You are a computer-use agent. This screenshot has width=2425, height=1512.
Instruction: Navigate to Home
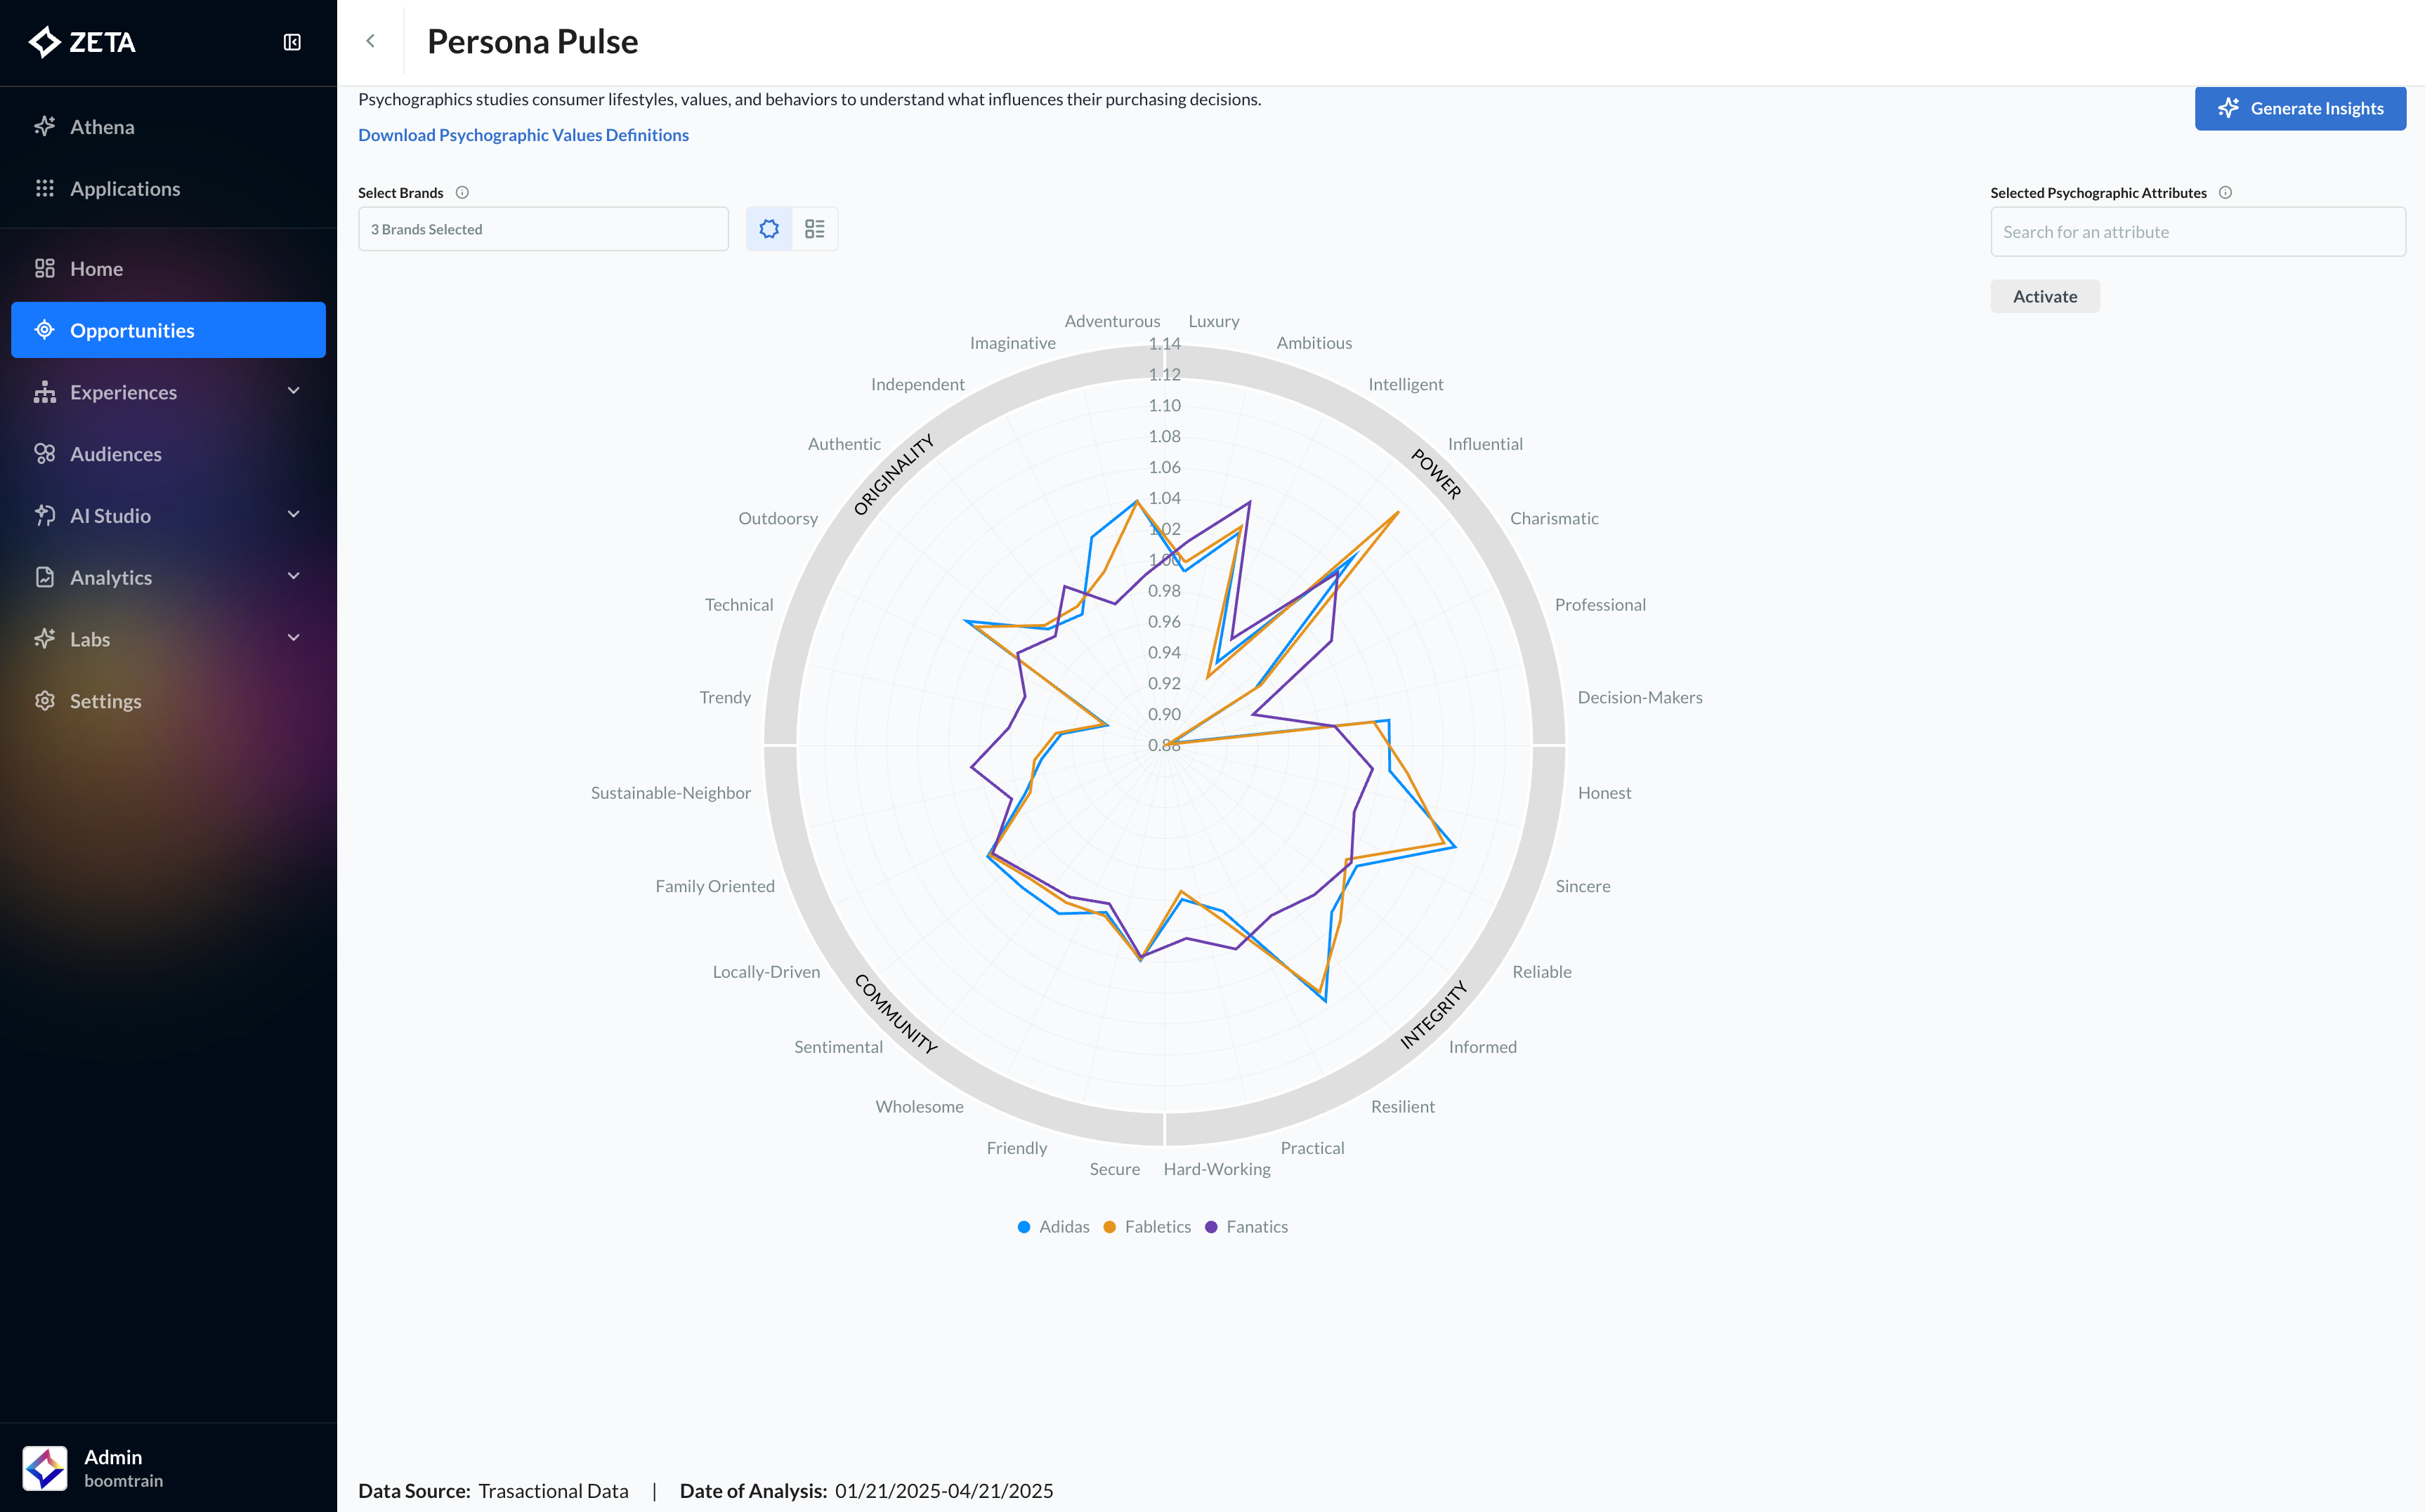168,269
